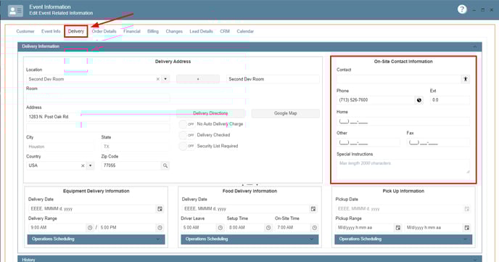499x262 pixels.
Task: Expand Food Delivery Operations Scheduling
Action: (x=249, y=239)
